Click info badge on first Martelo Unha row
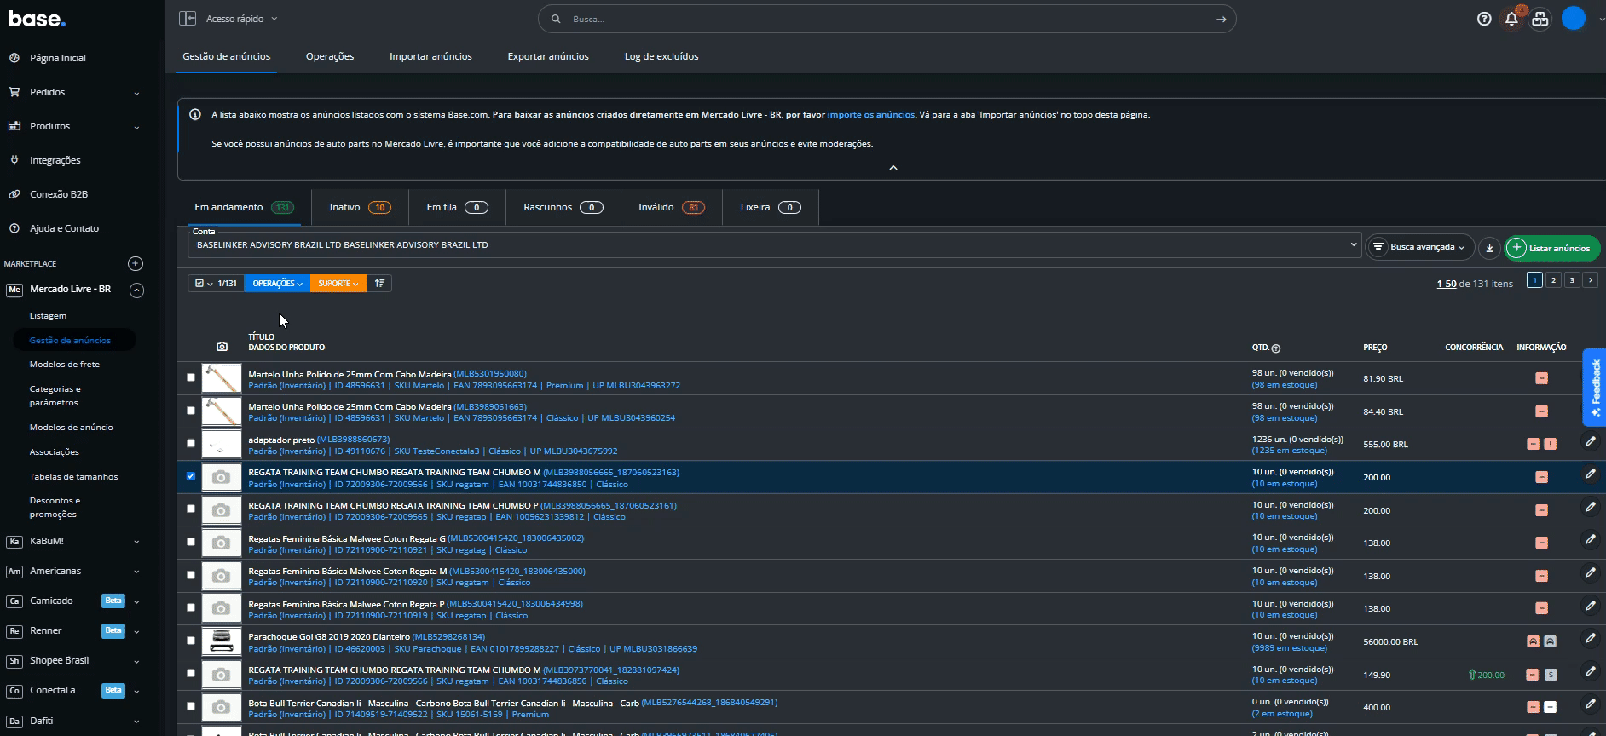 click(x=1541, y=378)
